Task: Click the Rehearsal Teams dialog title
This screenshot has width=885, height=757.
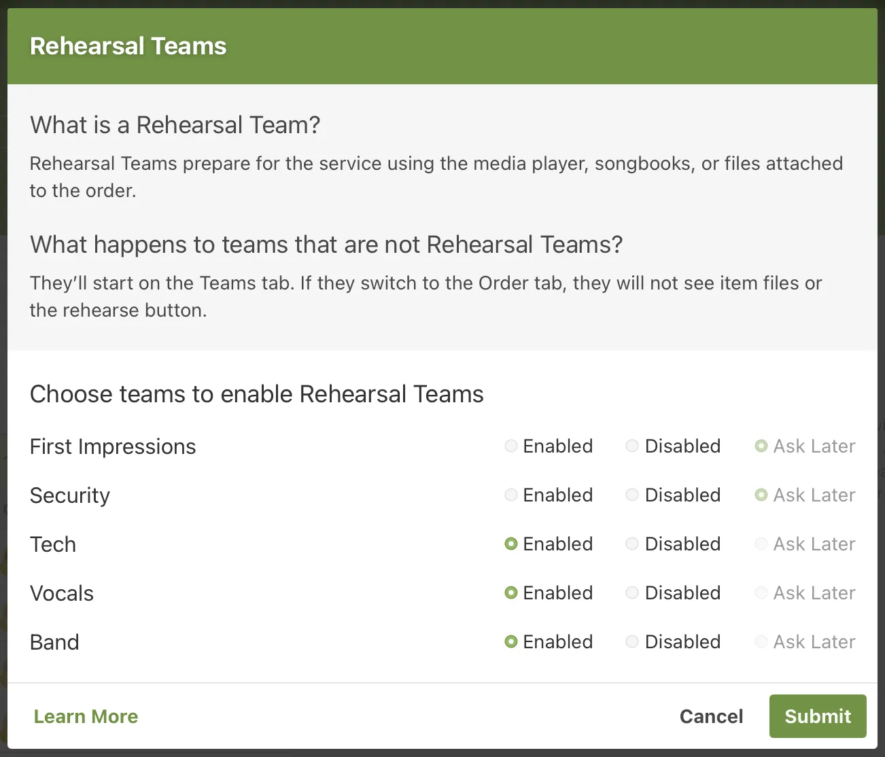Action: click(x=128, y=46)
